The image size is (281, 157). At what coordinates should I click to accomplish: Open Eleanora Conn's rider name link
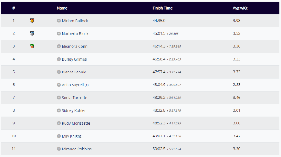click(x=74, y=47)
